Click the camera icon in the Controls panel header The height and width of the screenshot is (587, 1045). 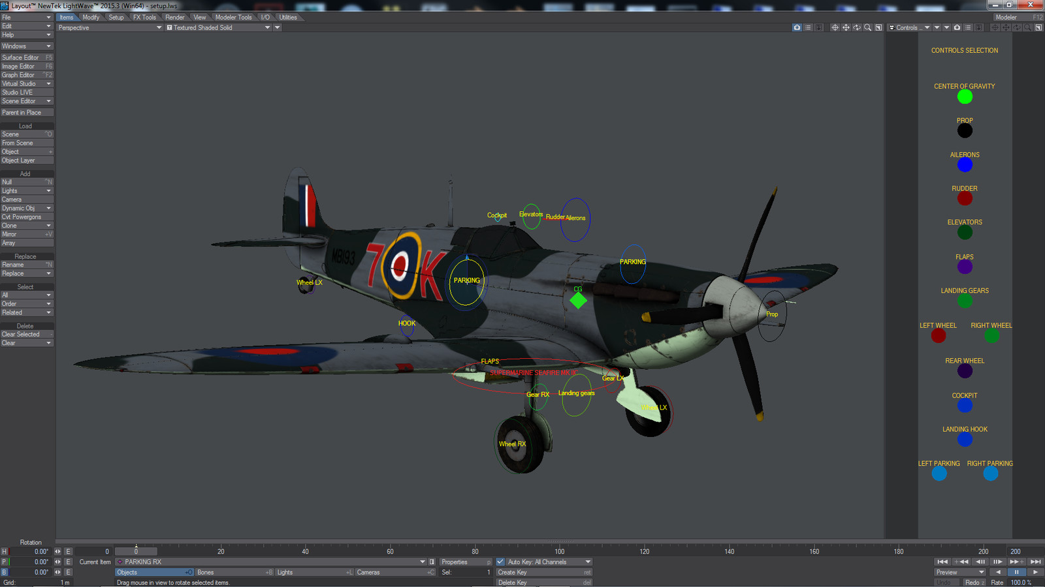957,27
